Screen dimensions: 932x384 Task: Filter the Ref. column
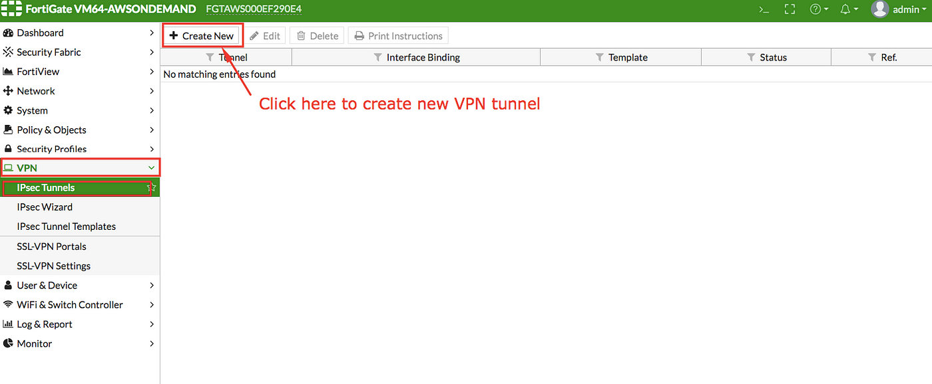click(872, 58)
